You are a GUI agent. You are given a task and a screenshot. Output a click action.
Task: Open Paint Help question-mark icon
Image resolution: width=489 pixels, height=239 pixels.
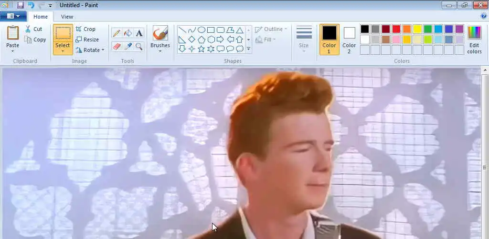point(484,16)
